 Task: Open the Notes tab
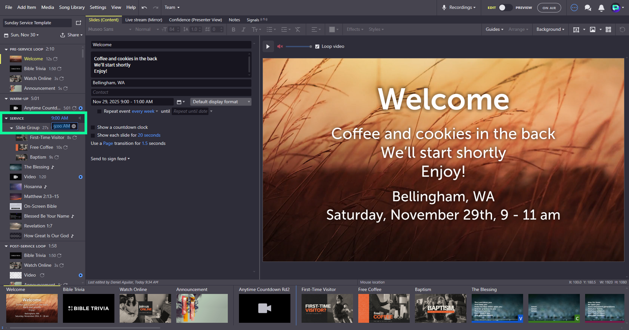234,20
